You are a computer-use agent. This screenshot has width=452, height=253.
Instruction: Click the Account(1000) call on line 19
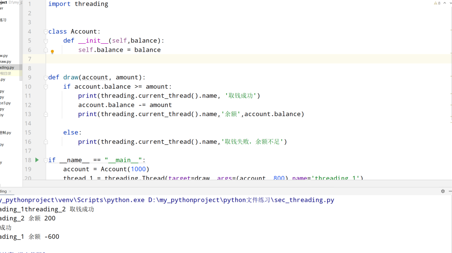coord(125,169)
